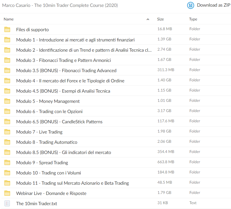Open Modulo 7 - Live Trading folder
This screenshot has width=231, height=209.
[x=39, y=132]
